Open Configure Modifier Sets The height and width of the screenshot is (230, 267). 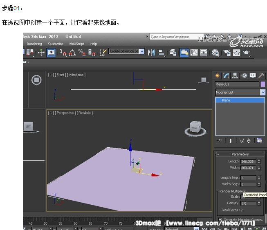pyautogui.click(x=260, y=140)
